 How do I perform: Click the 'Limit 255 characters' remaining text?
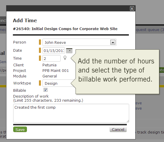[48, 101]
